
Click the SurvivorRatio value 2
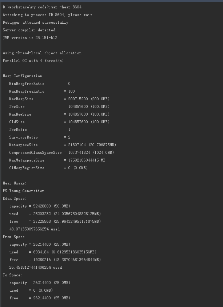69,137
